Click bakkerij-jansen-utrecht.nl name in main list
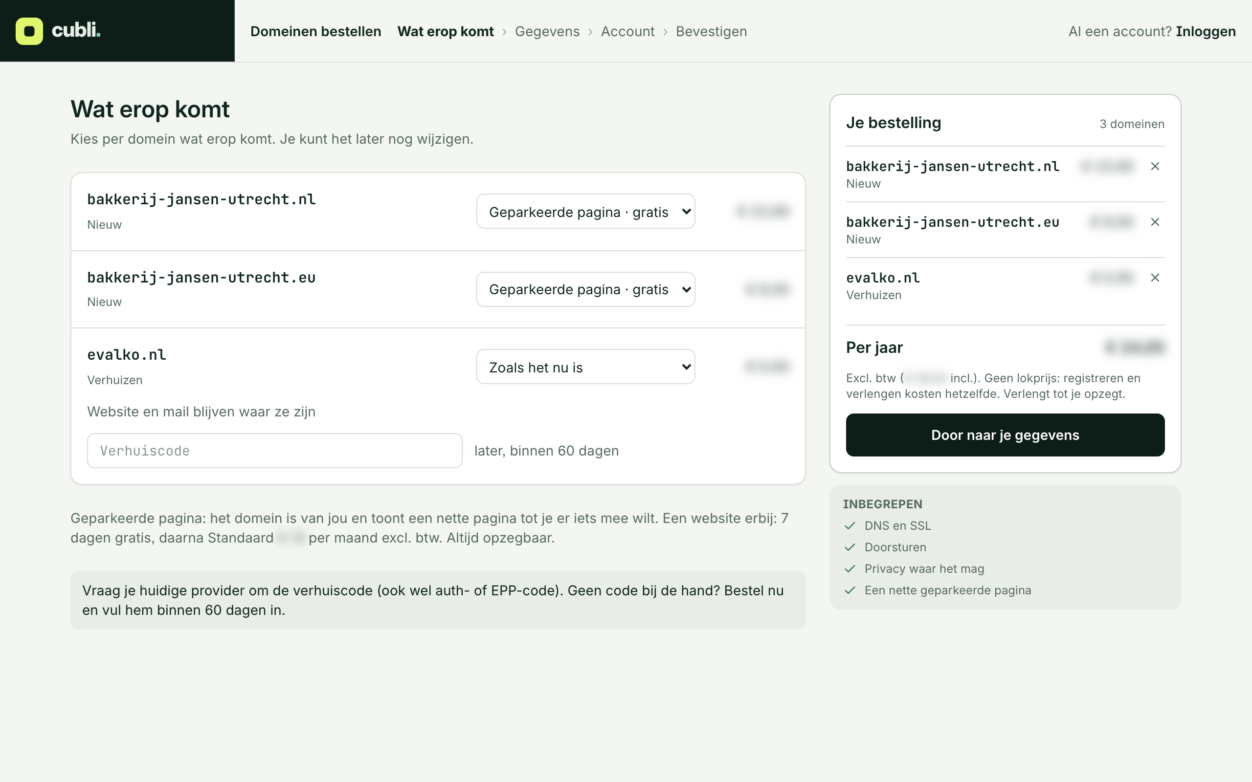 [x=201, y=199]
